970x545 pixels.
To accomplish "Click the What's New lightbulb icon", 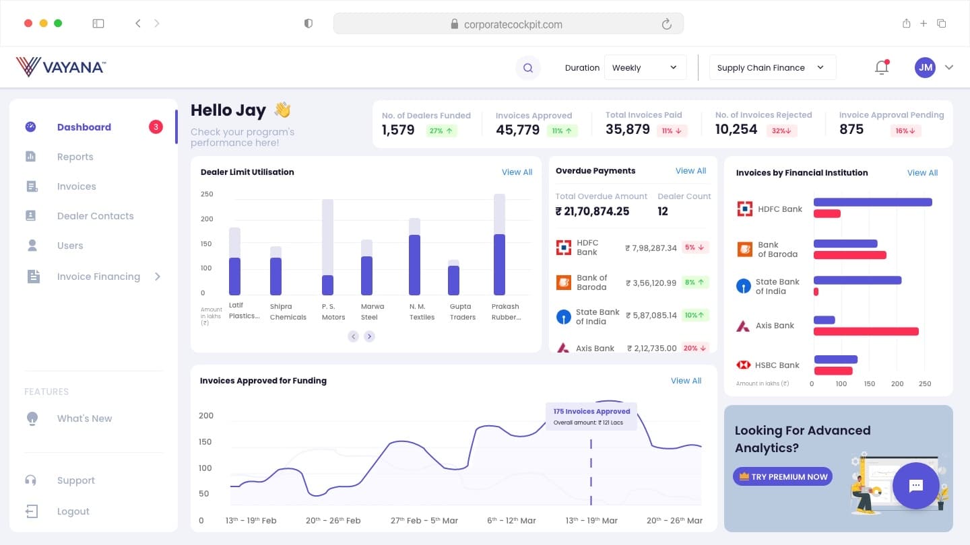I will pyautogui.click(x=32, y=419).
